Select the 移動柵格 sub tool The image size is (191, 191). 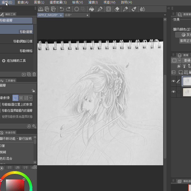[16, 49]
